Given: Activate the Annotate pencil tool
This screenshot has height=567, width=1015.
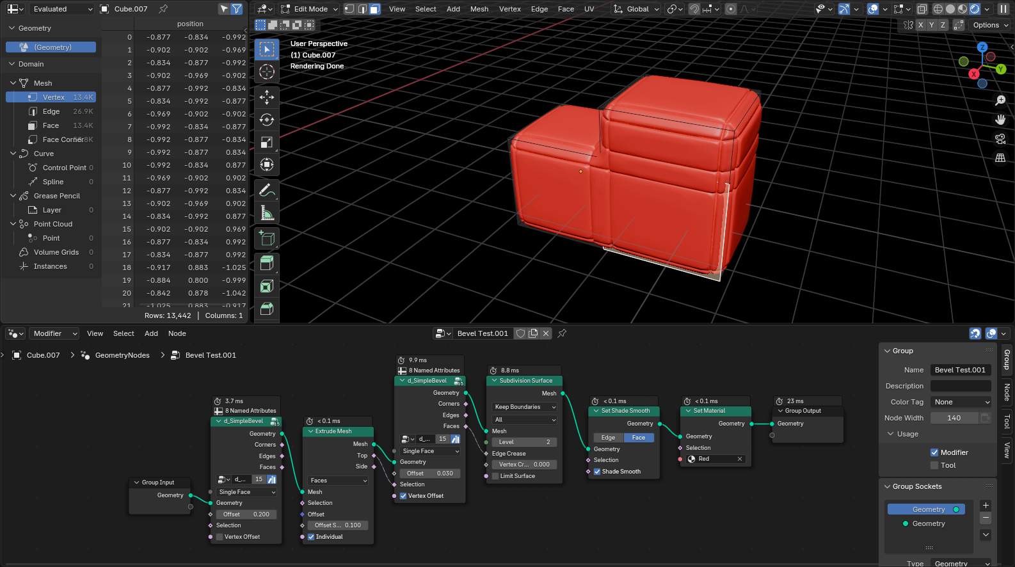Looking at the screenshot, I should coord(267,190).
